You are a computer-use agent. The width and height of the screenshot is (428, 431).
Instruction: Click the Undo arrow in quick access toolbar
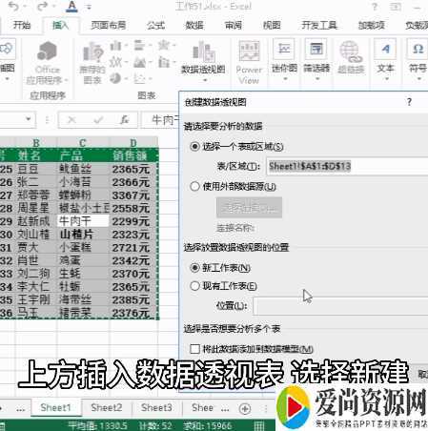pos(13,7)
